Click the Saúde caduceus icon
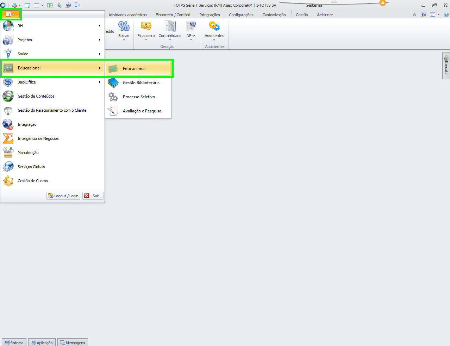This screenshot has height=346, width=450. [x=8, y=54]
